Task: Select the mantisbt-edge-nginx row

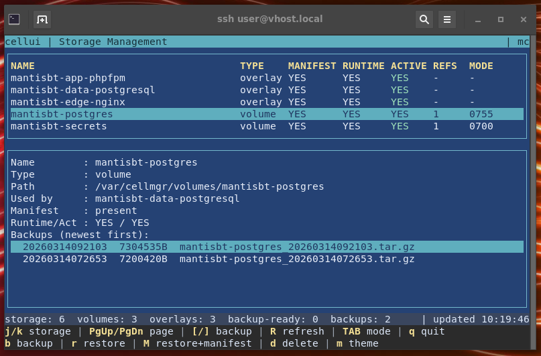Action: pyautogui.click(x=68, y=102)
